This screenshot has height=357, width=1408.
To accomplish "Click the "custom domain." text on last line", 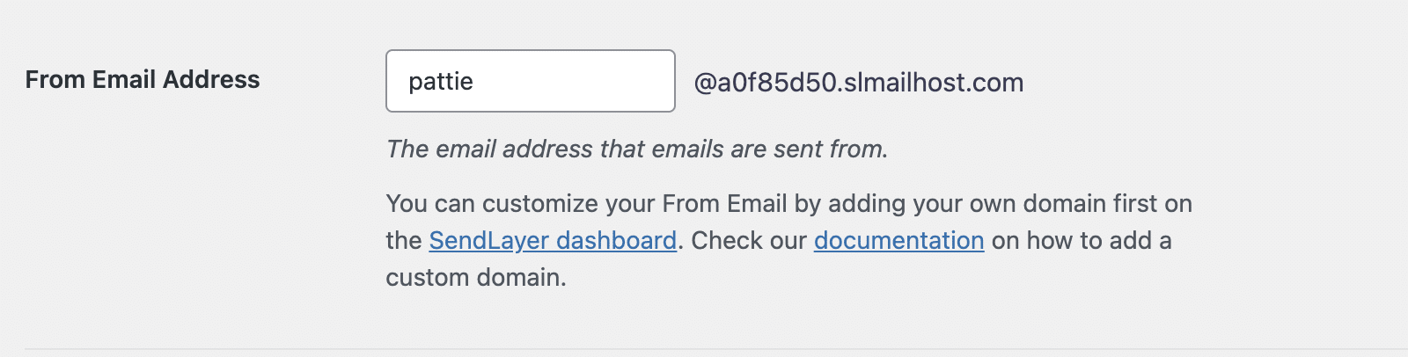I will pyautogui.click(x=476, y=278).
